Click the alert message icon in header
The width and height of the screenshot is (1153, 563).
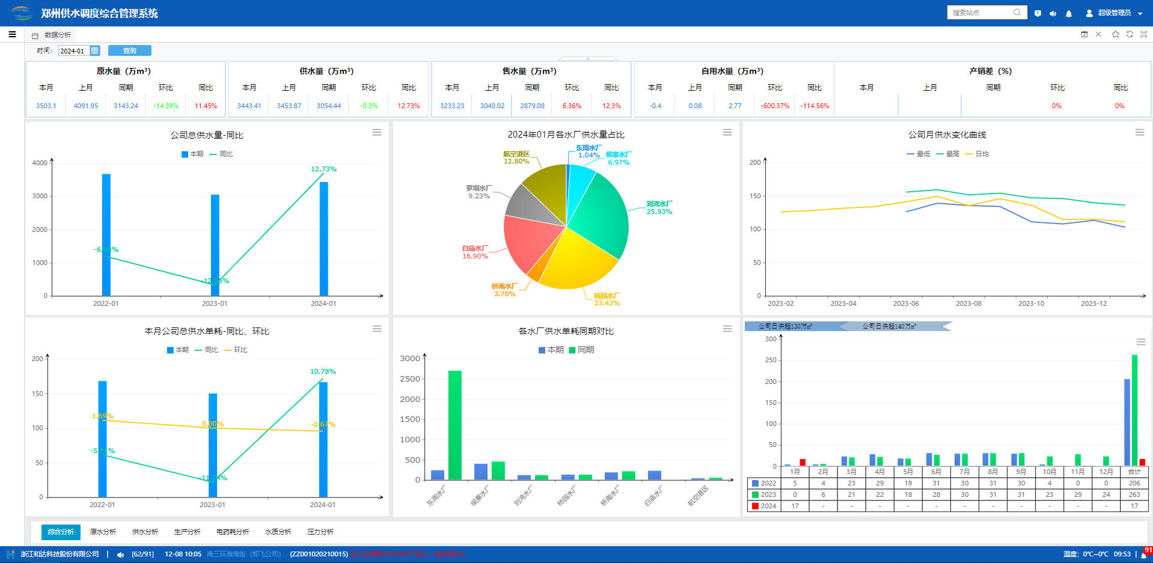(x=1038, y=13)
